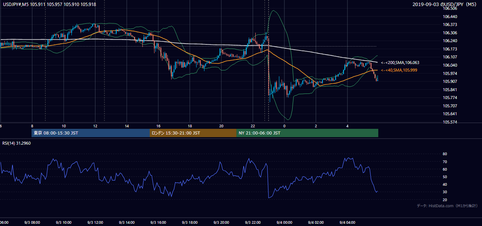The height and width of the screenshot is (226, 482).
Task: Click bottom time label 9/3 12:00
Action: coord(95,223)
